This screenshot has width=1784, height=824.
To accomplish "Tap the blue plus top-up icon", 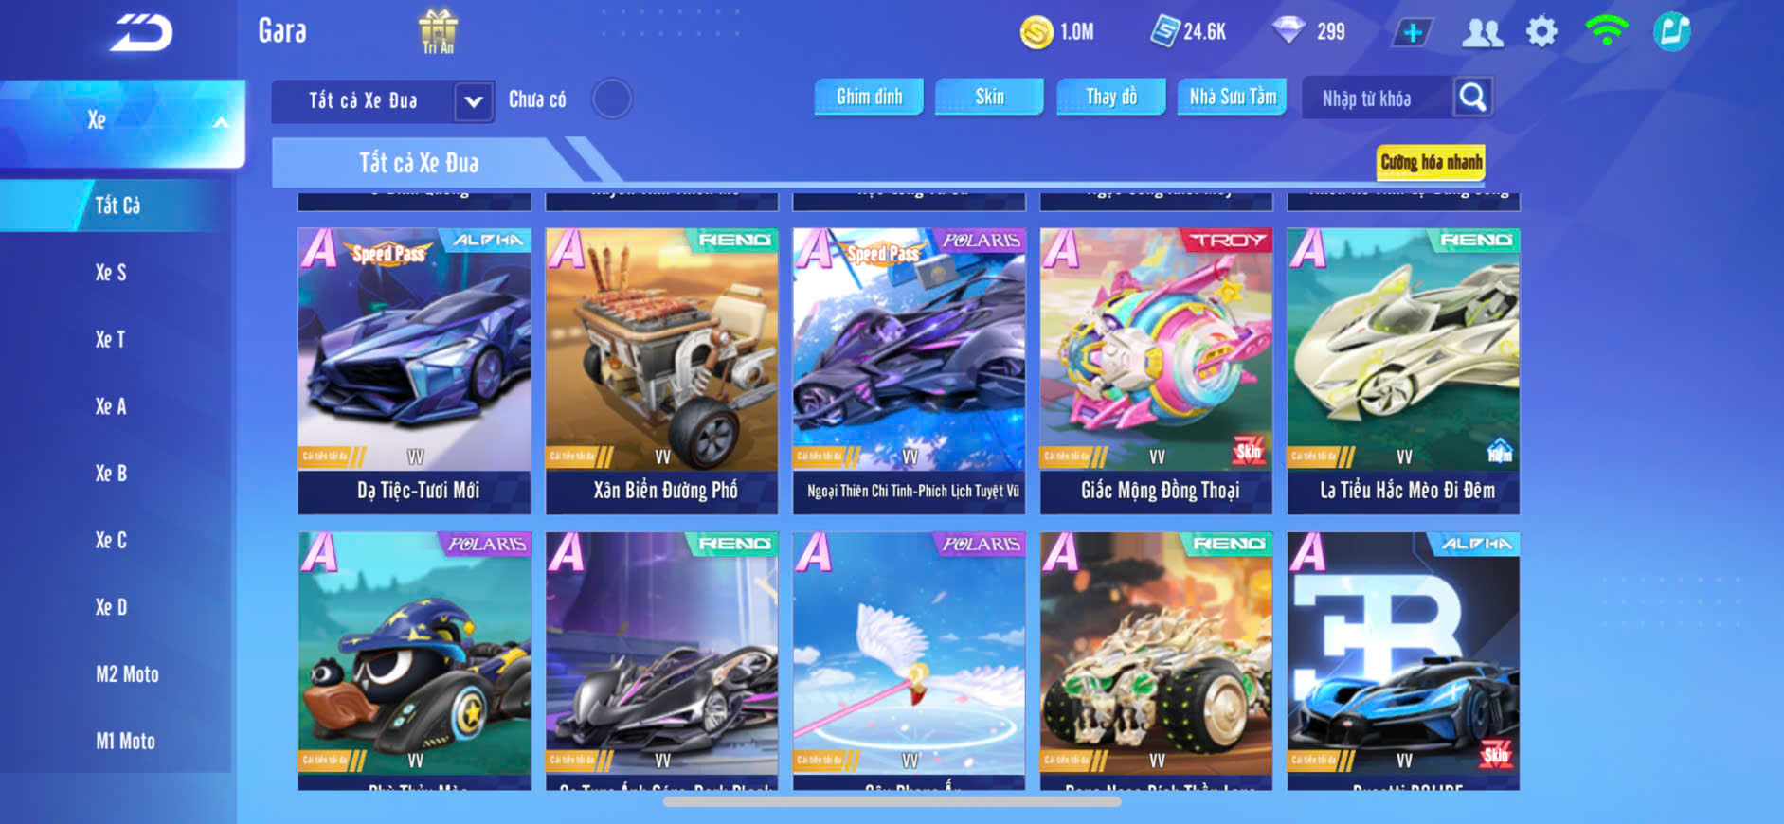I will (x=1413, y=33).
